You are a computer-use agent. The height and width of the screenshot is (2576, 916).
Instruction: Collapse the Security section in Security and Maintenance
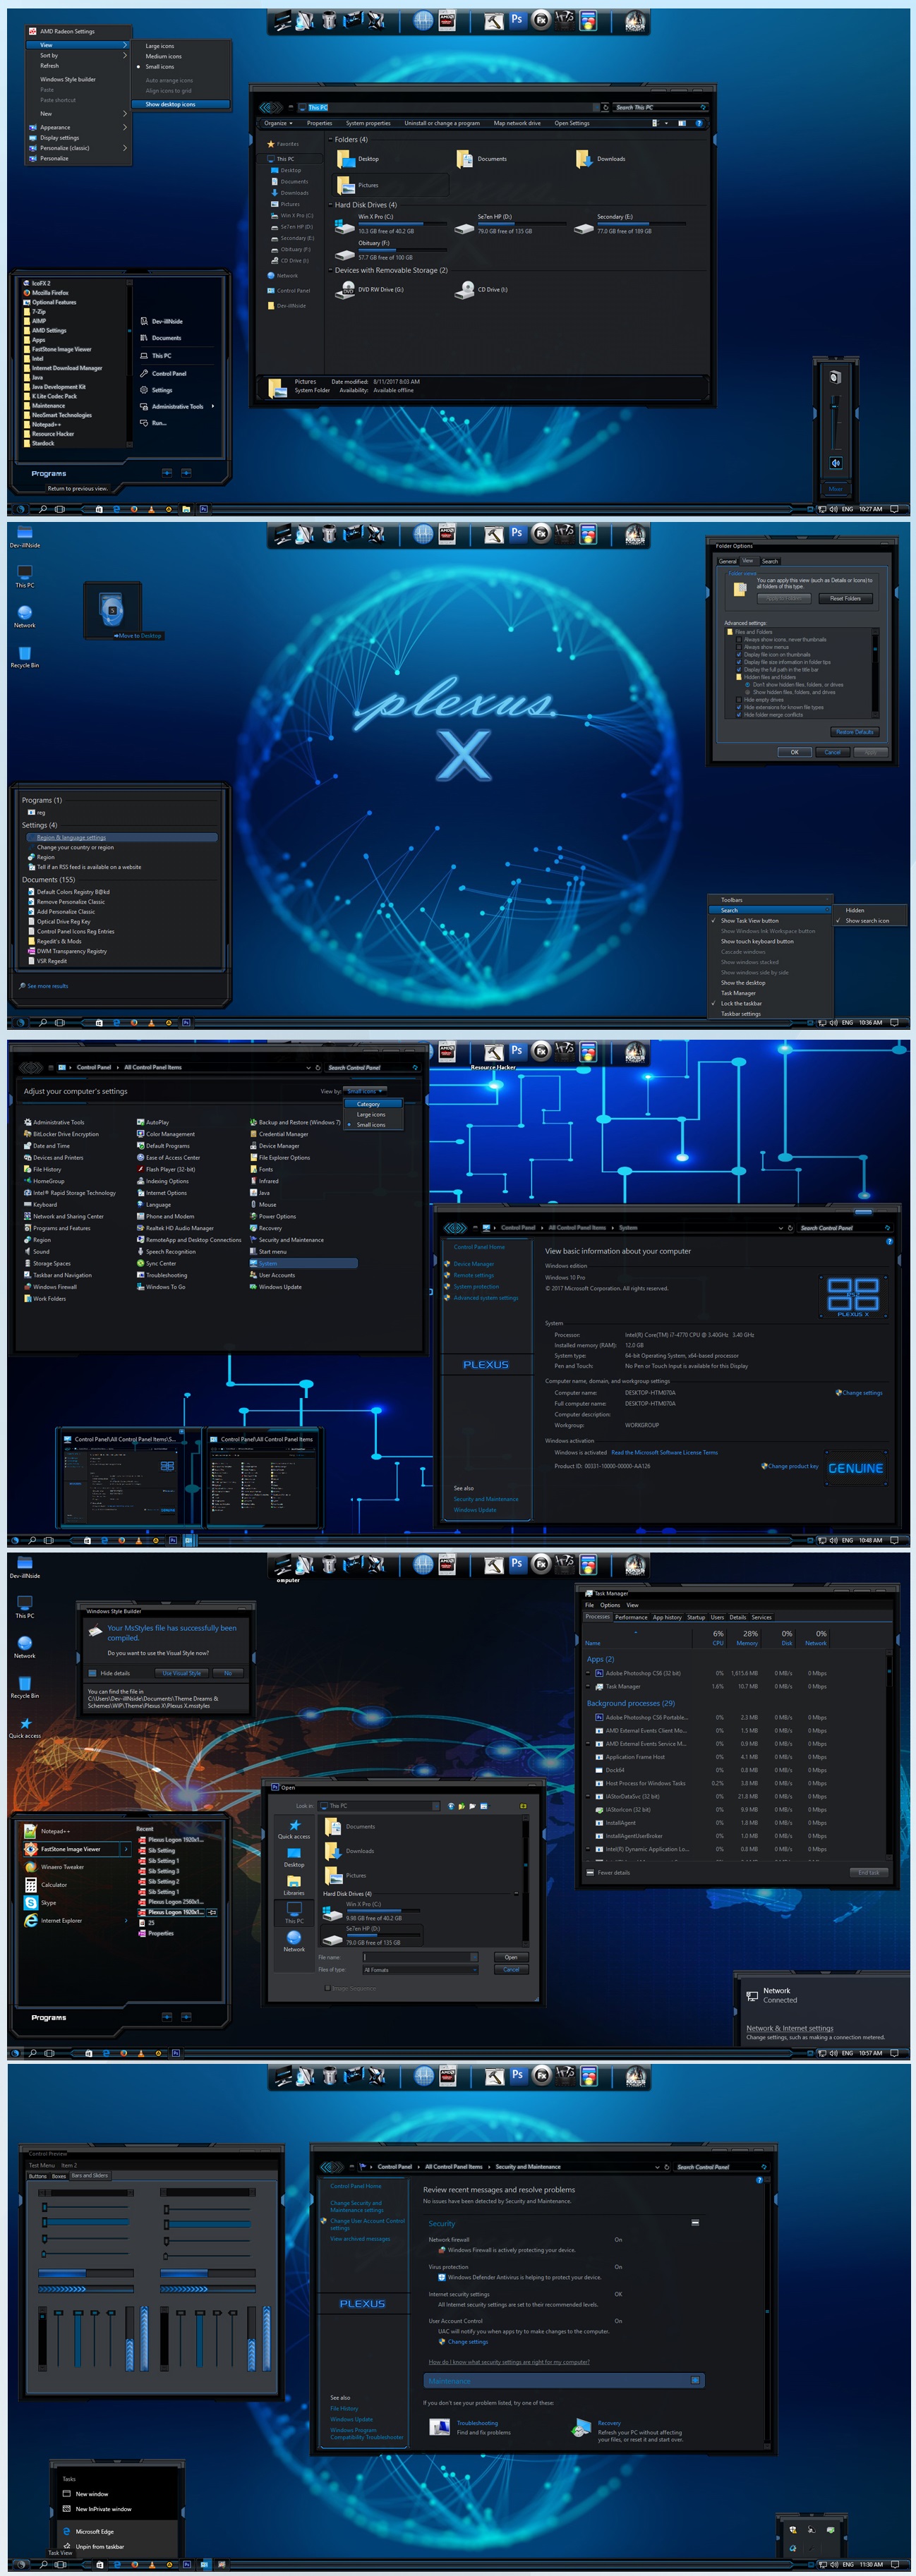695,2222
